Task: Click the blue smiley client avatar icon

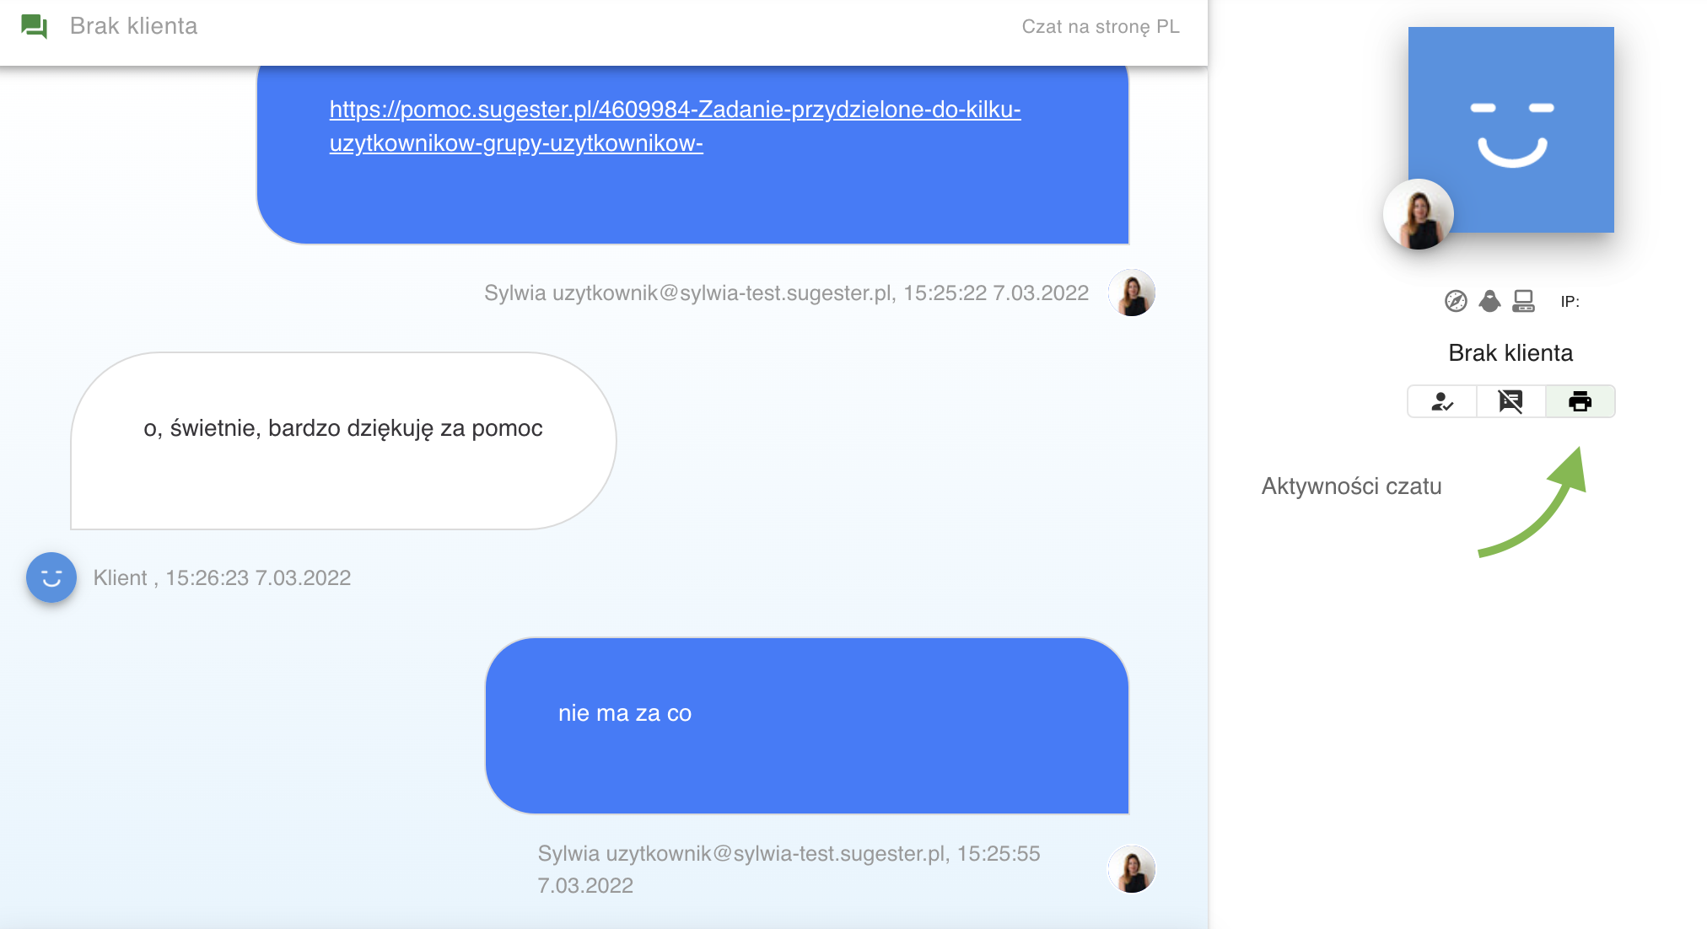Action: point(51,577)
